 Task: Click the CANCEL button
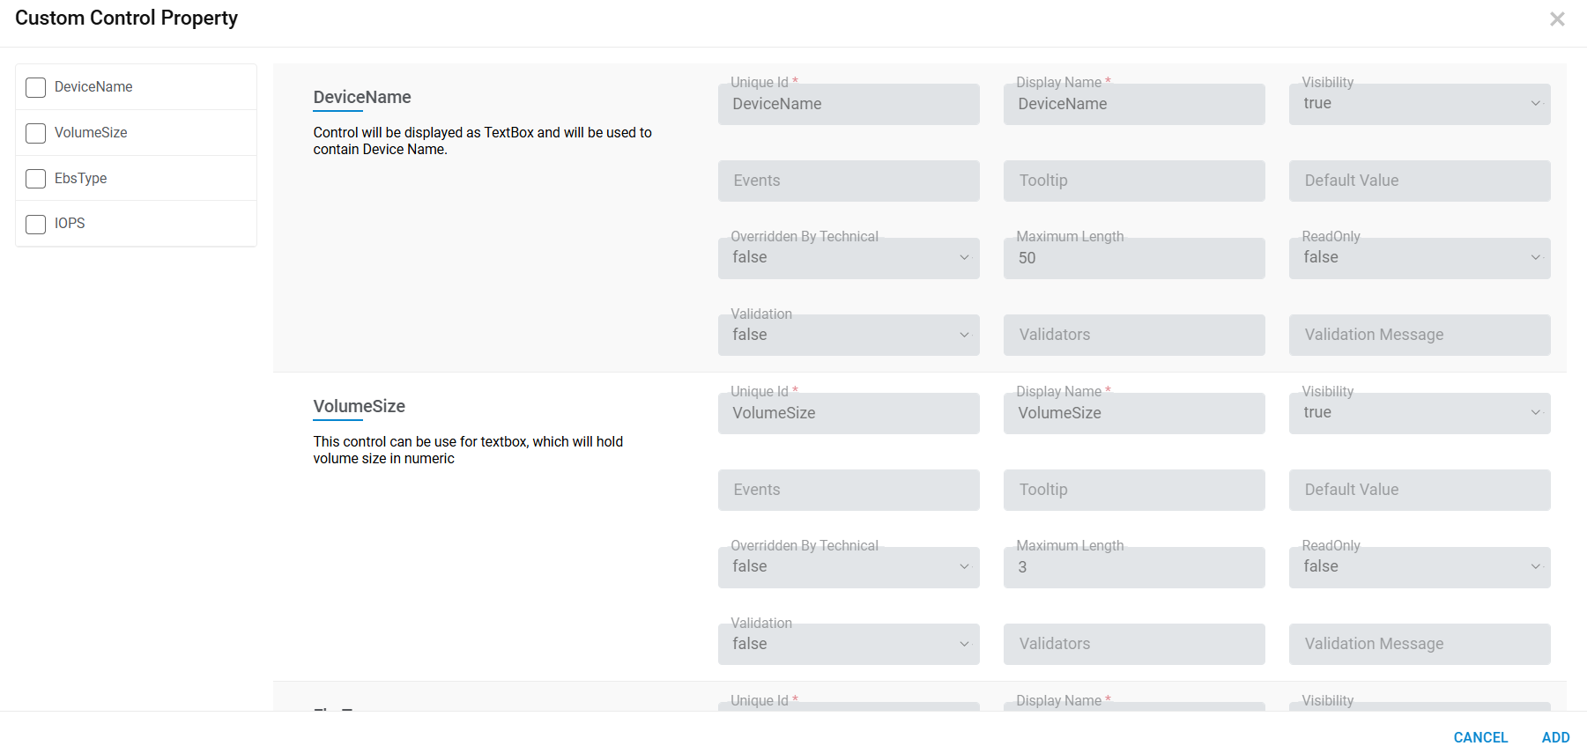pos(1480,737)
